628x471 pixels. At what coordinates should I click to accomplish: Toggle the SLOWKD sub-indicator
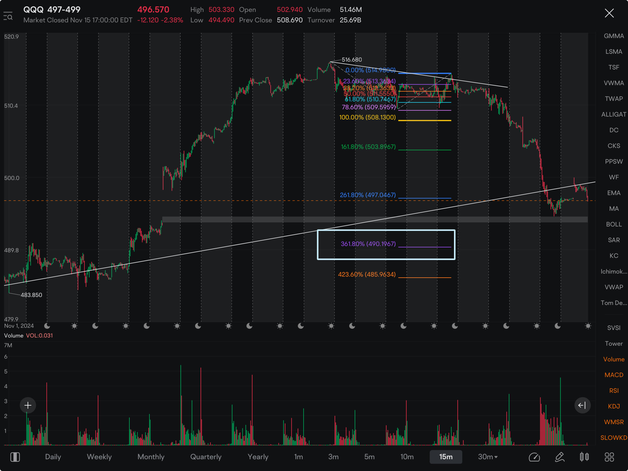coord(614,438)
